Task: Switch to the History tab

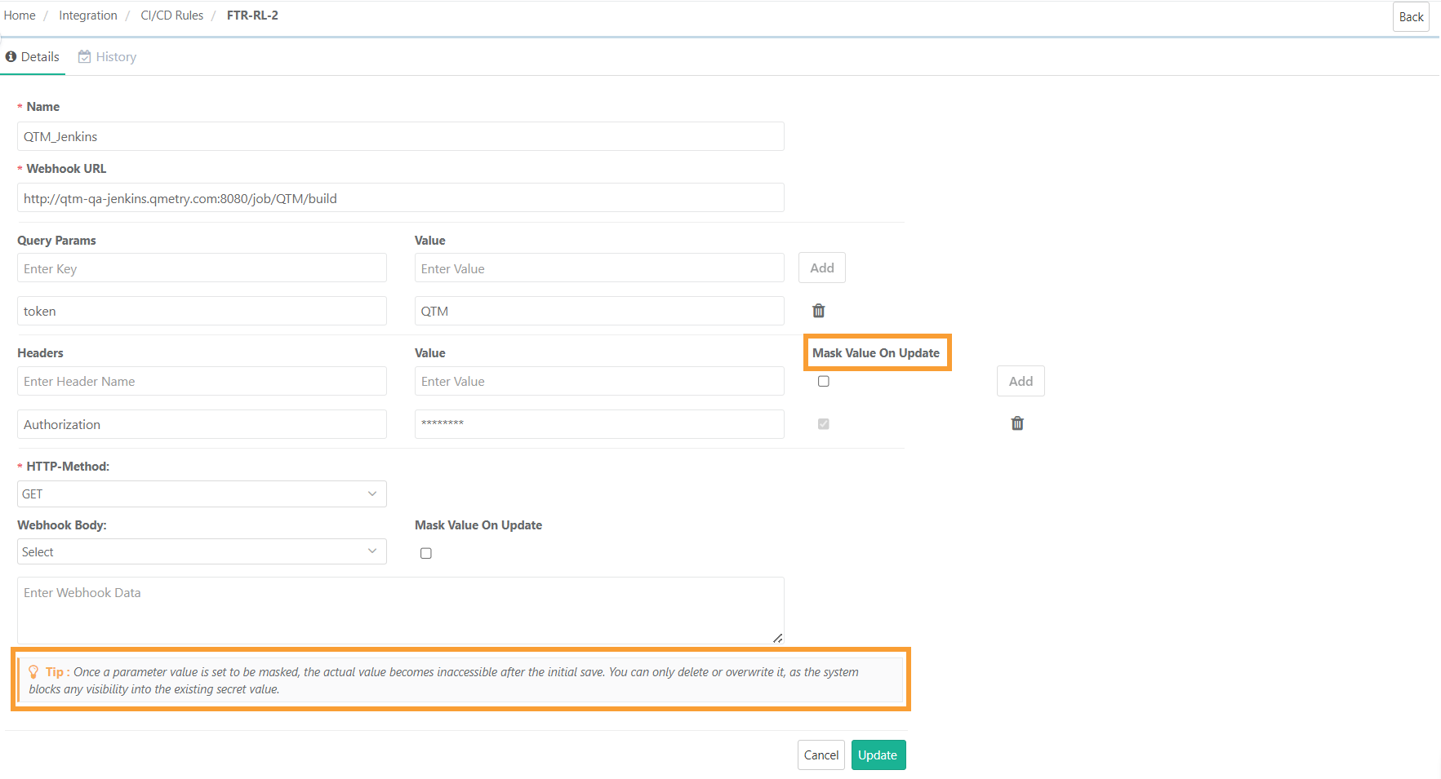Action: [116, 56]
